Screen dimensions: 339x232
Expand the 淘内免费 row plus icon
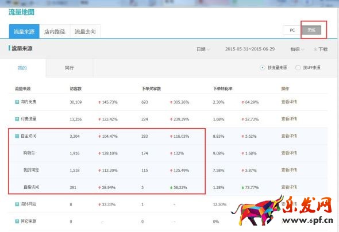point(17,102)
